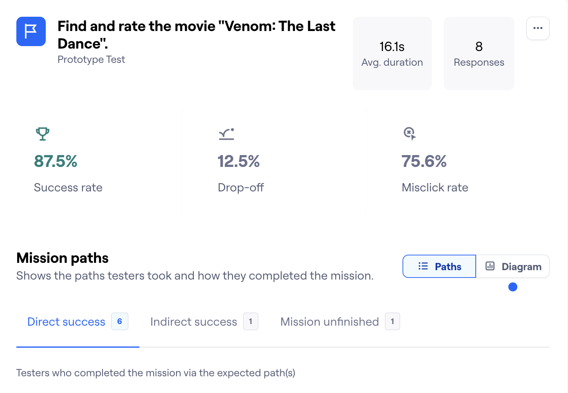568x393 pixels.
Task: Open the three-dot more options menu
Action: coord(538,28)
